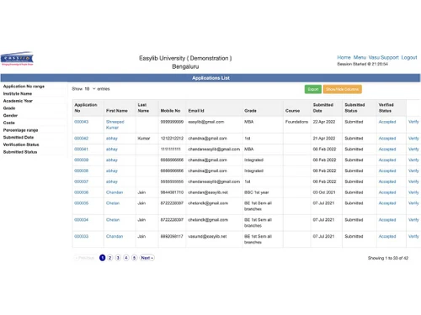
Task: Click first name abhay in row 000042
Action: (112, 139)
